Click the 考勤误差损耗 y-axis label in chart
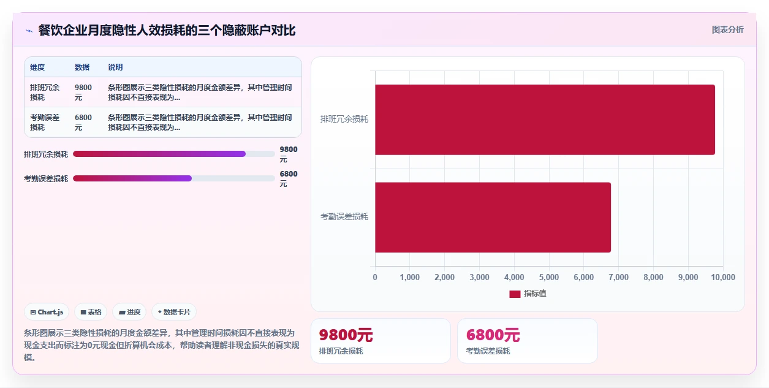The width and height of the screenshot is (769, 388). [x=344, y=216]
